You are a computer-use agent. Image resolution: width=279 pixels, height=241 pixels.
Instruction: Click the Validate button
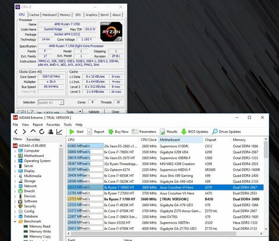pyautogui.click(x=94, y=111)
